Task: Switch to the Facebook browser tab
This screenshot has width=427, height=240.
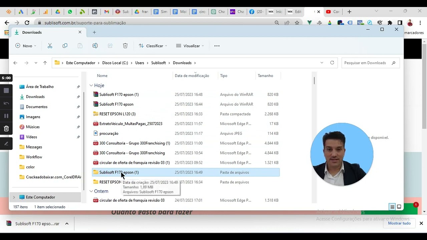Action: [x=257, y=12]
